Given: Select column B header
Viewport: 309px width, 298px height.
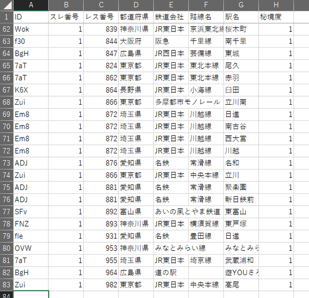Looking at the screenshot, I should [66, 5].
